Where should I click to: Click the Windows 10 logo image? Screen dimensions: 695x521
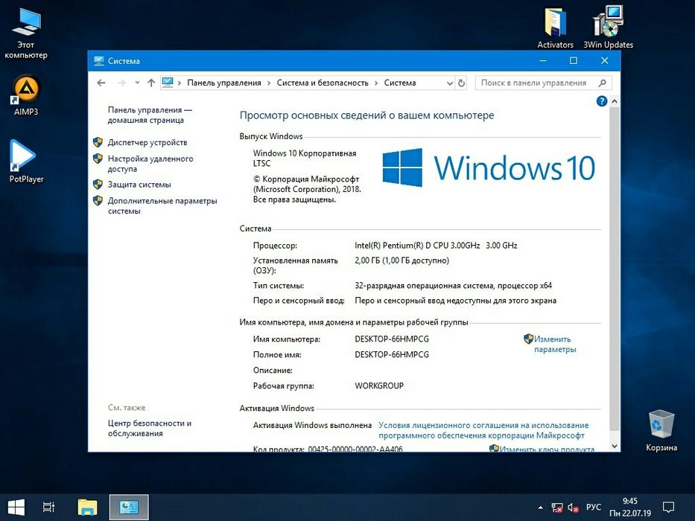489,167
